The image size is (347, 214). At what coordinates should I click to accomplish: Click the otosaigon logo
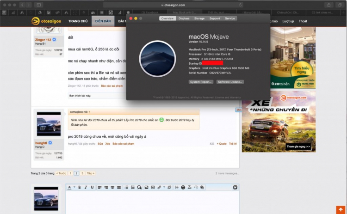click(x=46, y=21)
